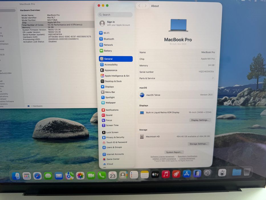Launch Mail from the Dock
The height and width of the screenshot is (200, 266).
pos(59,176)
